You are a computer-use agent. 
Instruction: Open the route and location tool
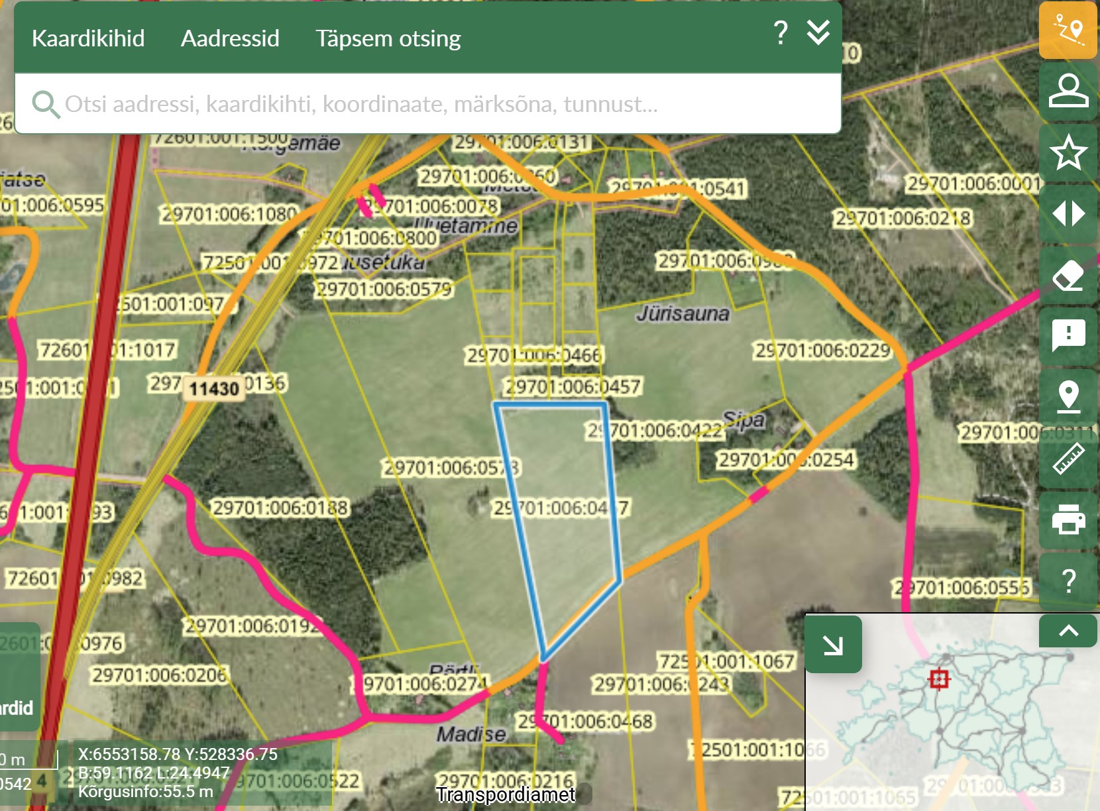(x=1068, y=30)
